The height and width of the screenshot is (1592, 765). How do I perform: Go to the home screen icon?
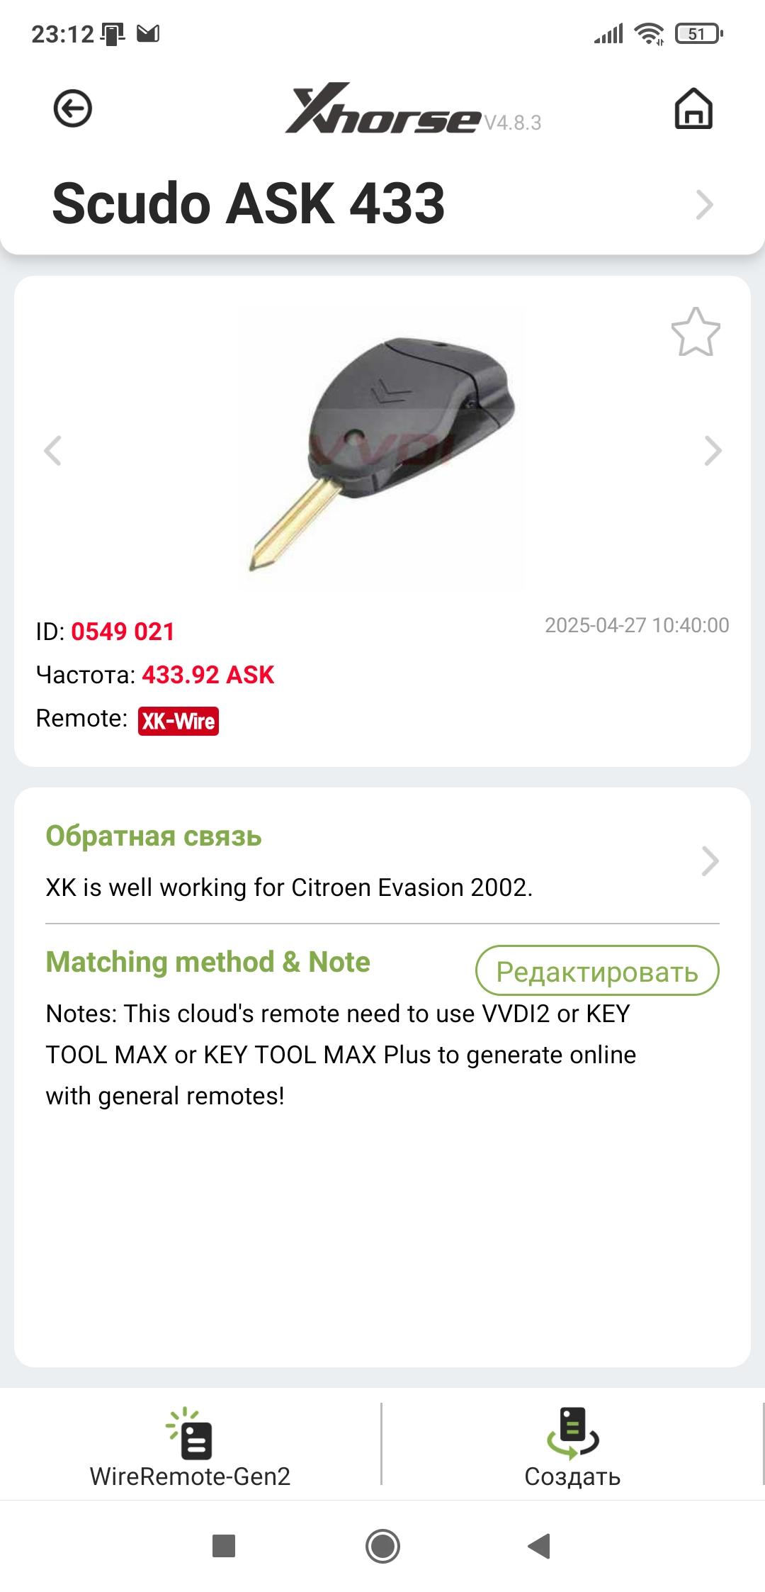[x=693, y=109]
